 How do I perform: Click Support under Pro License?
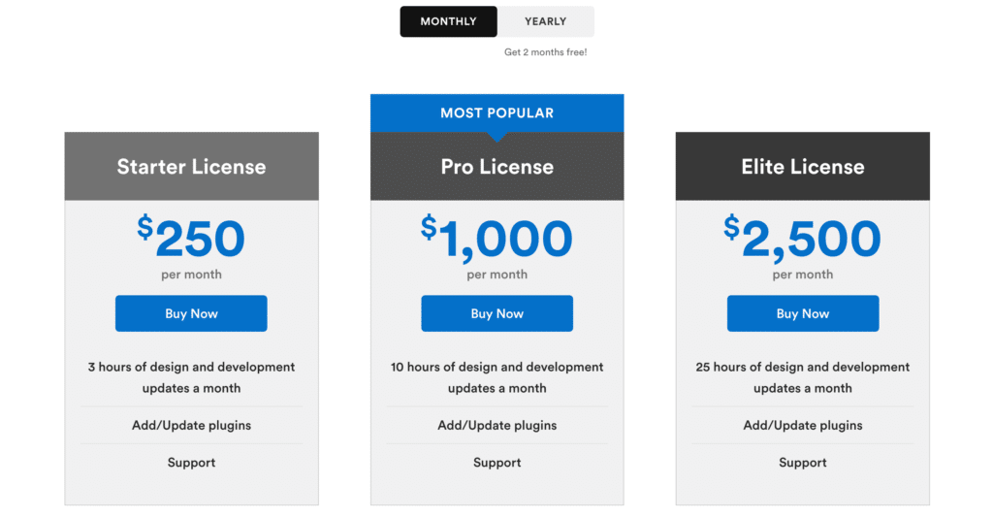[497, 463]
